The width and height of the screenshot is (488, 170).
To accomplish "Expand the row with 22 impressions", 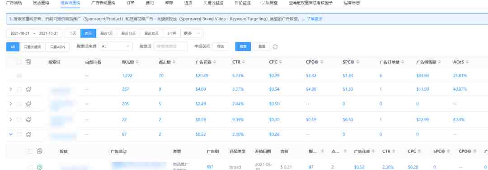I will point(10,119).
